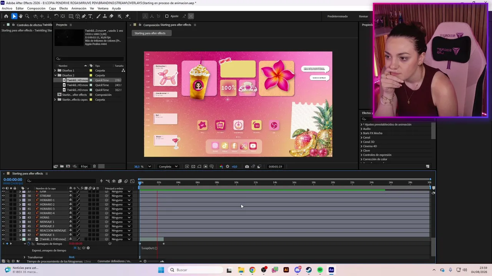Click the Predeterminado workspace button
This screenshot has width=492, height=276.
(337, 16)
